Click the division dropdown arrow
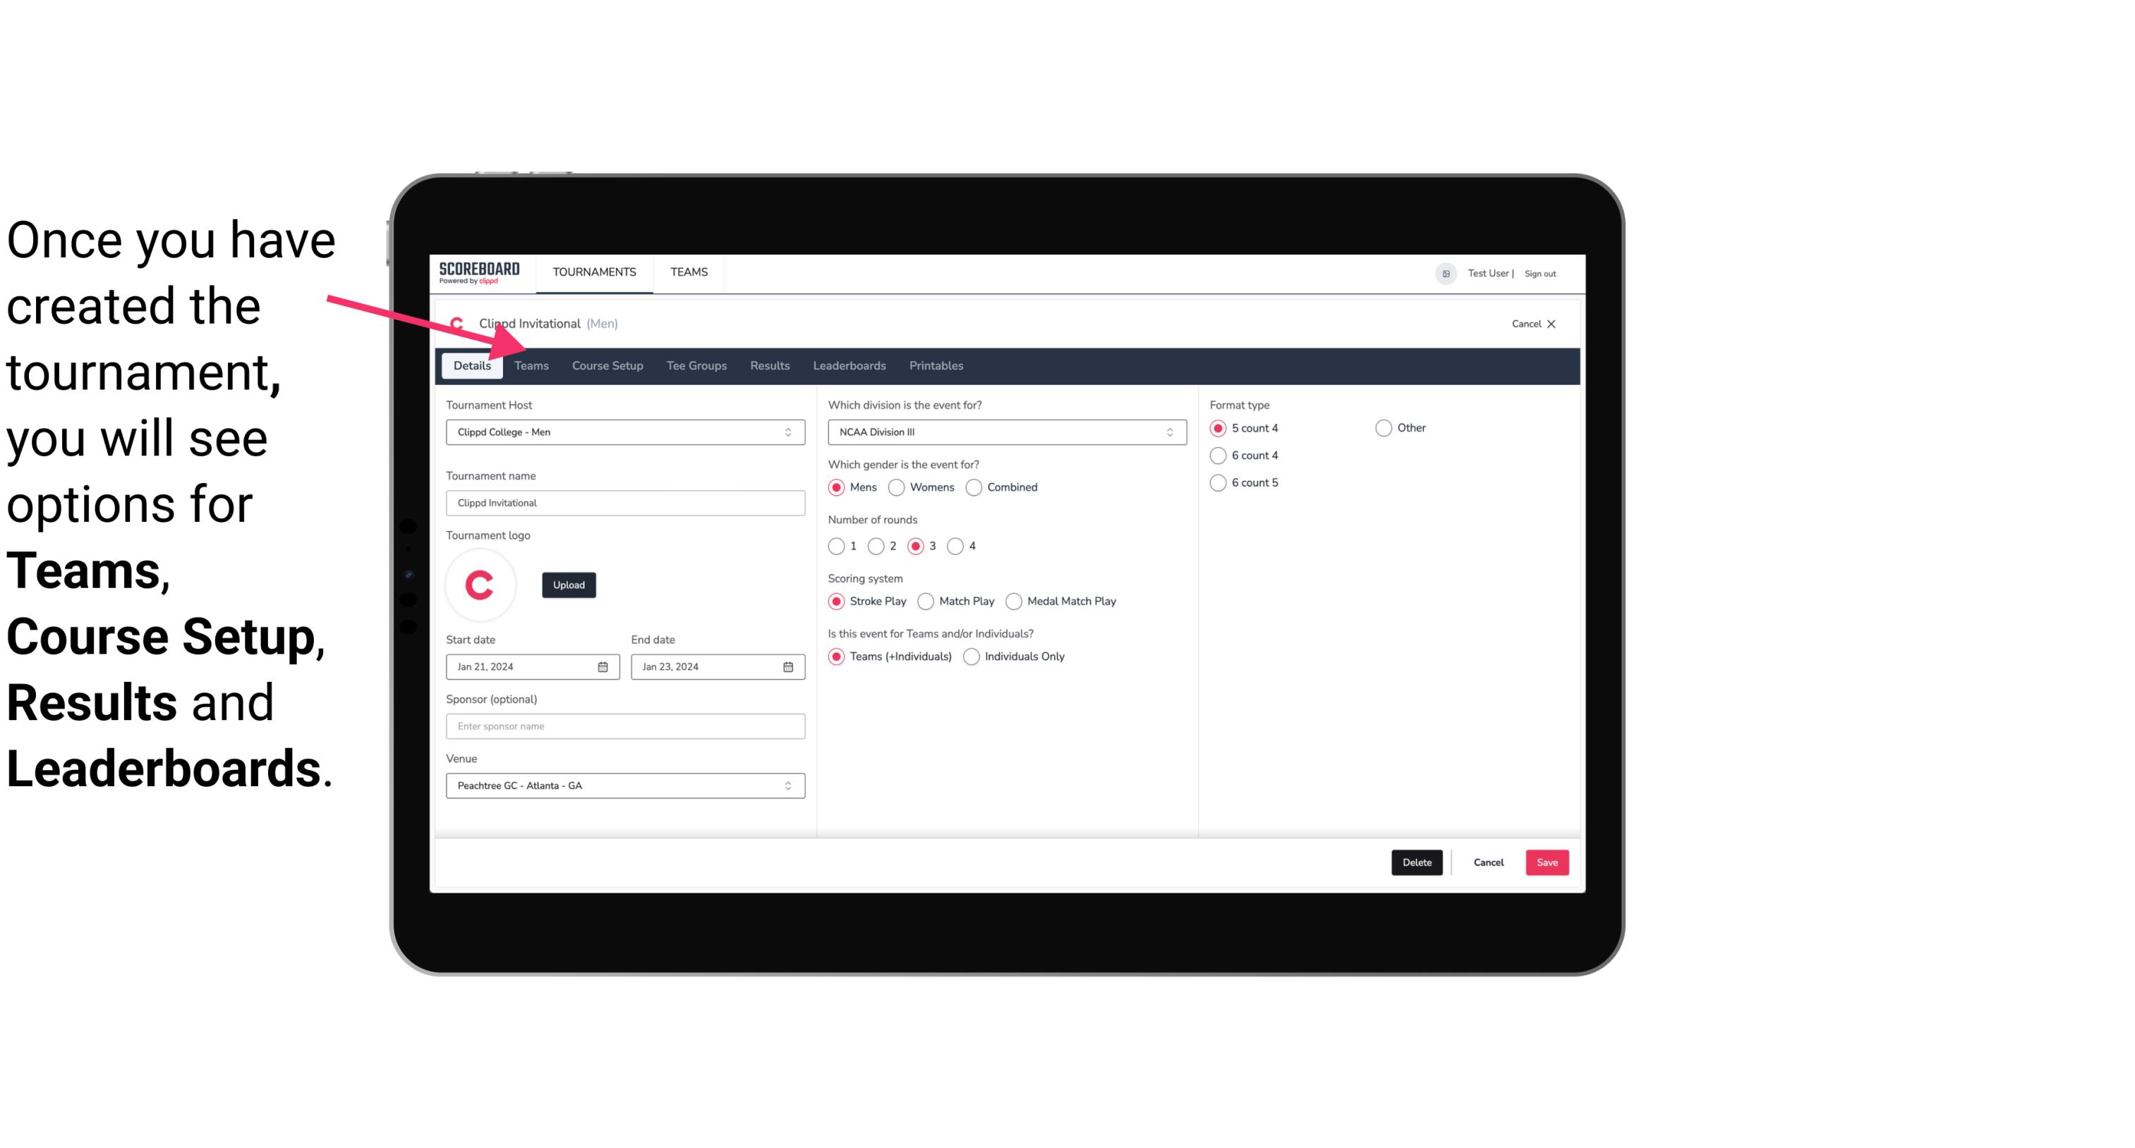The image size is (2135, 1148). (1165, 432)
